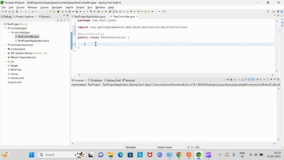The width and height of the screenshot is (284, 160).
Task: Open the taskbar clock and date
Action: click(273, 155)
